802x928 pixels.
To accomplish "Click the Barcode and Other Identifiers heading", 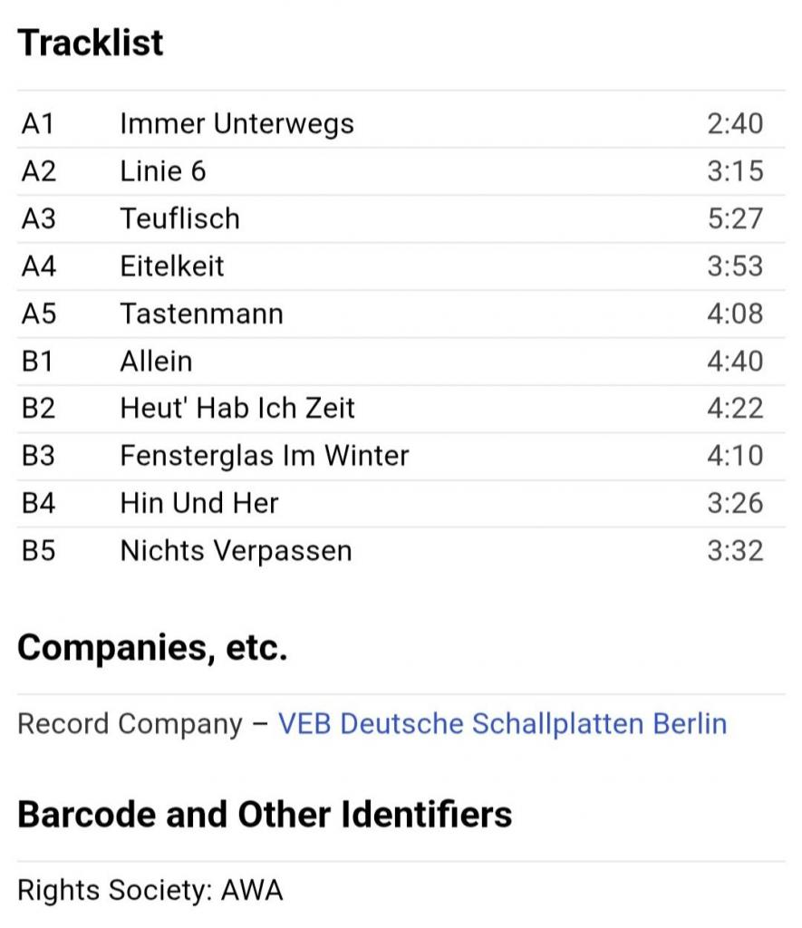I will tap(265, 814).
